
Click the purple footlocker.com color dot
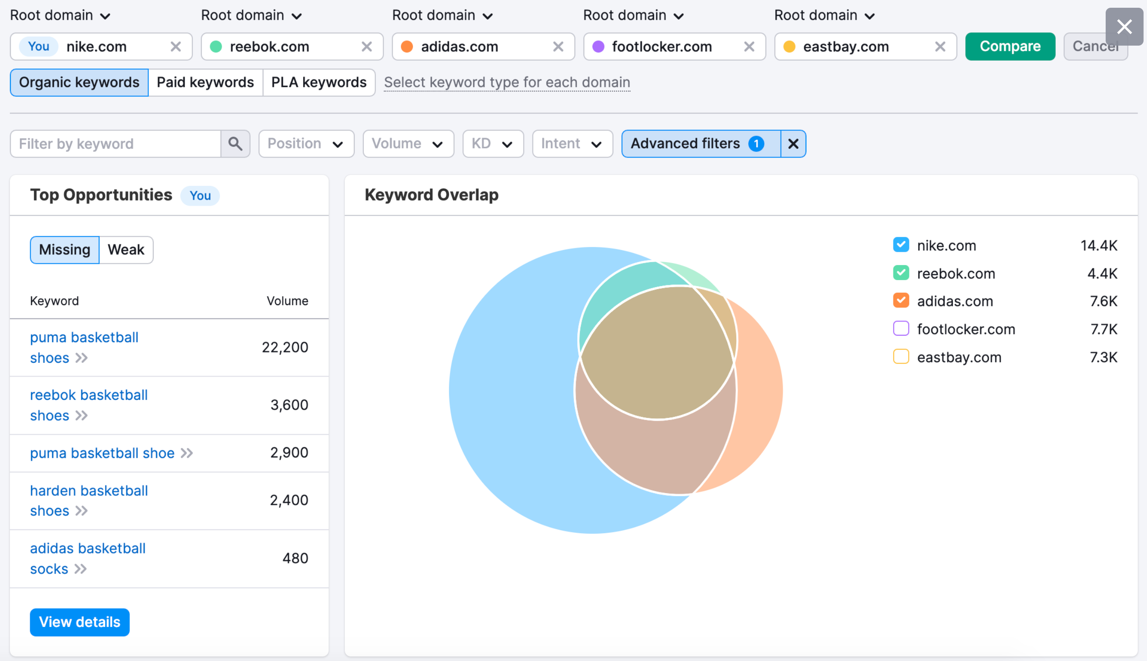pyautogui.click(x=598, y=46)
